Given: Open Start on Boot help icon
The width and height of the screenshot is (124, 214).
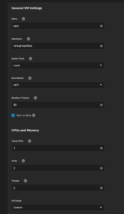Looking at the screenshot, I should tap(34, 115).
